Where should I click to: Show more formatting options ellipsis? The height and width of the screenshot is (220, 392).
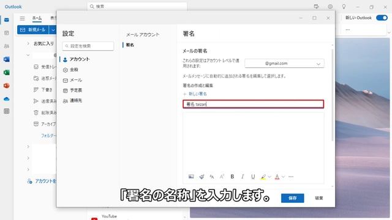(x=291, y=177)
